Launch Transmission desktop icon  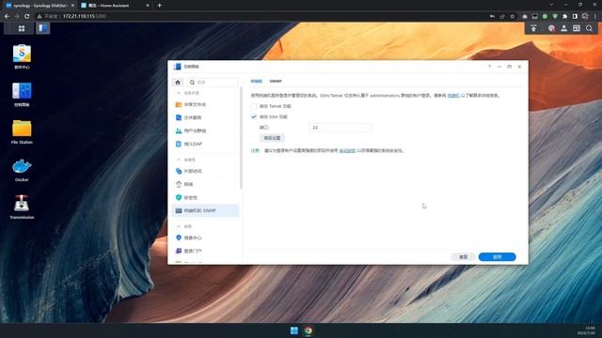pyautogui.click(x=22, y=207)
